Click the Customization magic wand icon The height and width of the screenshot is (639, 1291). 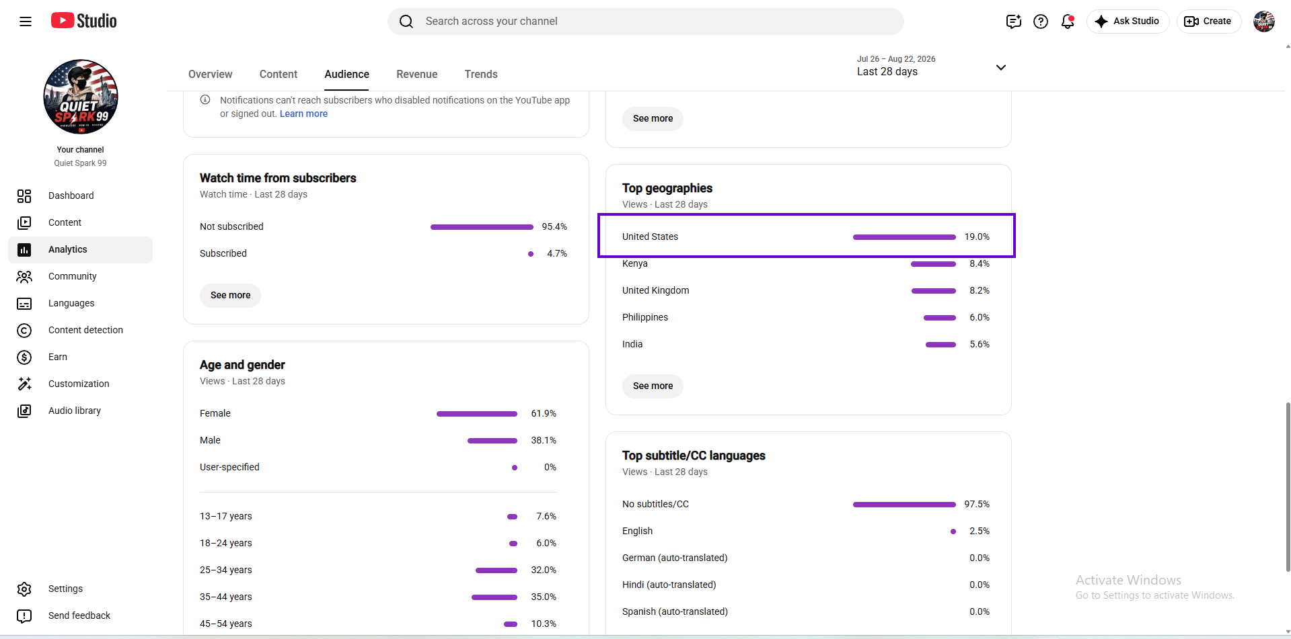click(24, 384)
